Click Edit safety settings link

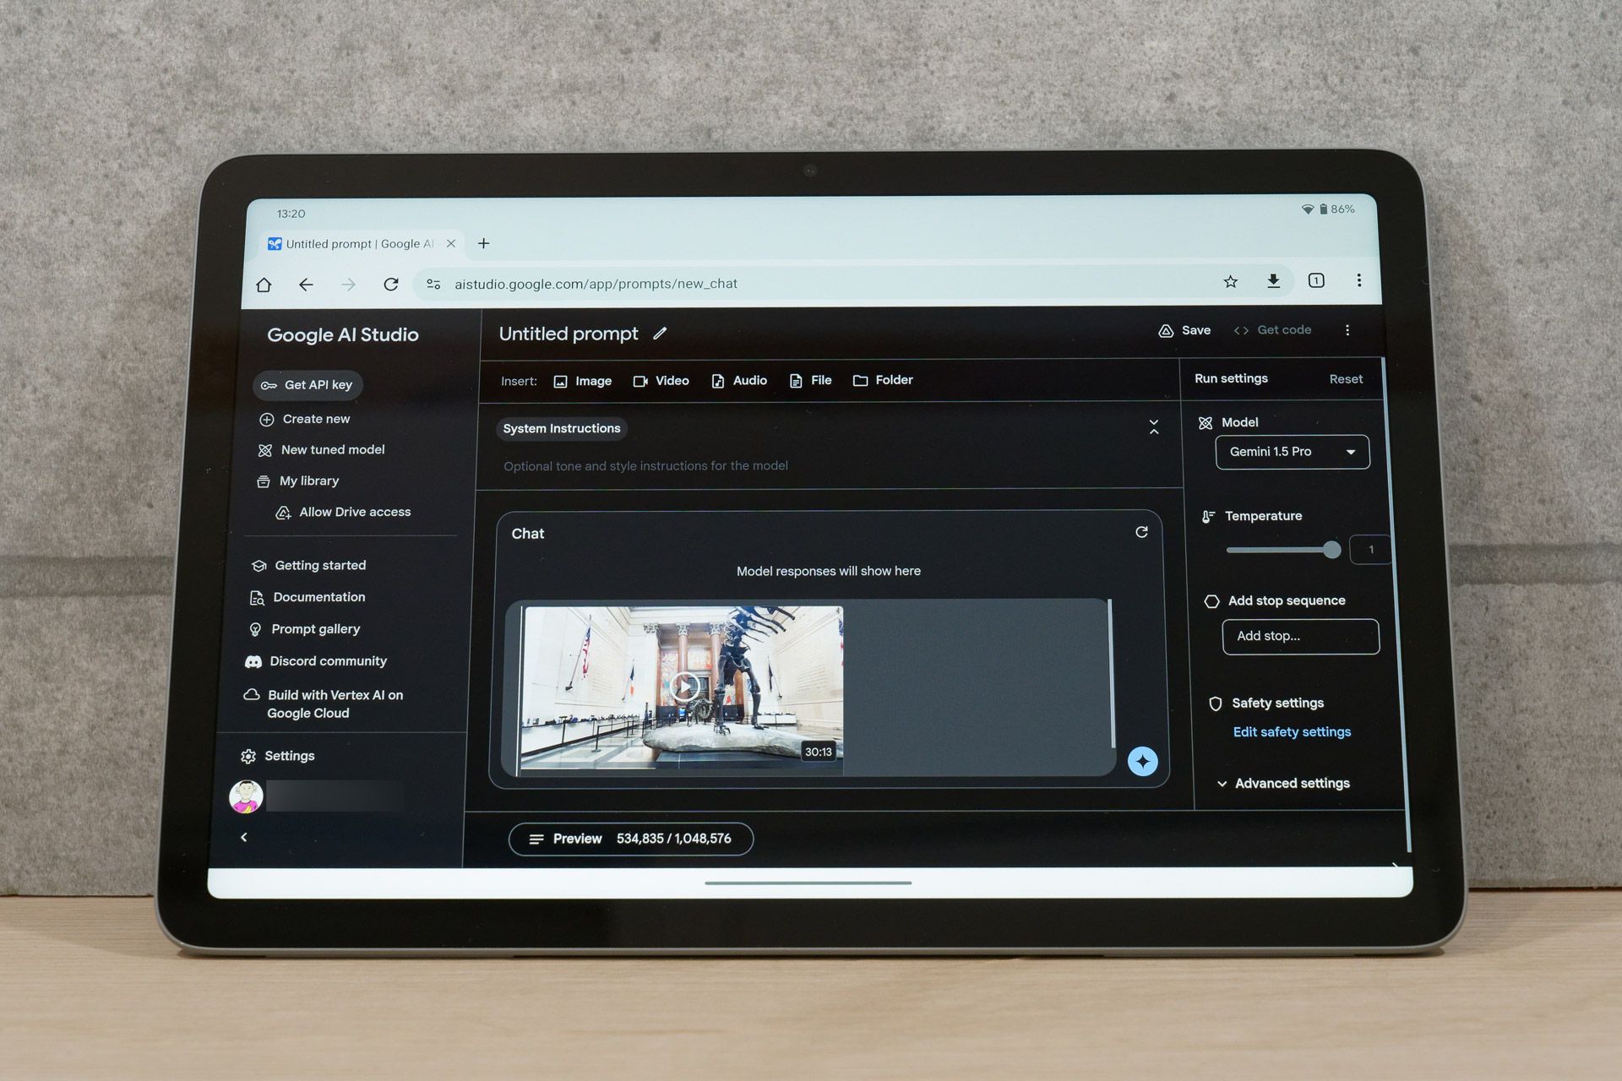(x=1292, y=732)
